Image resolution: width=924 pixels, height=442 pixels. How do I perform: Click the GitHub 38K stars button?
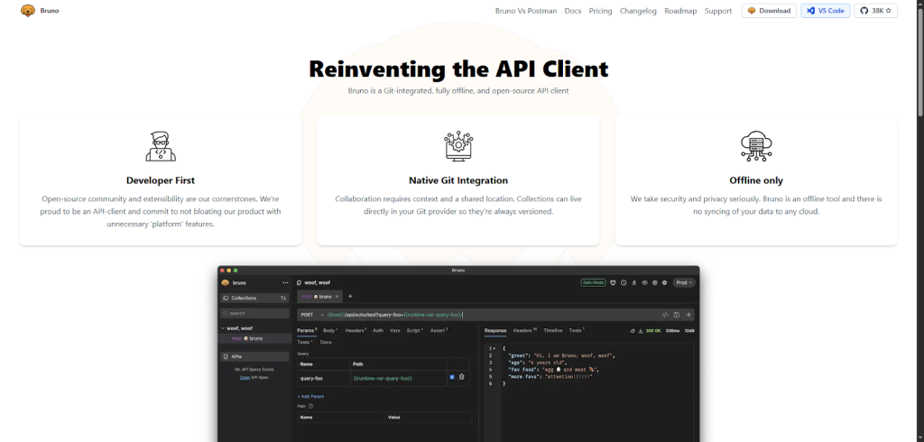click(875, 11)
